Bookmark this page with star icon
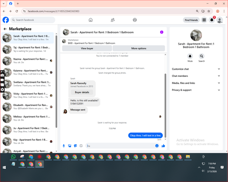 click(x=209, y=11)
